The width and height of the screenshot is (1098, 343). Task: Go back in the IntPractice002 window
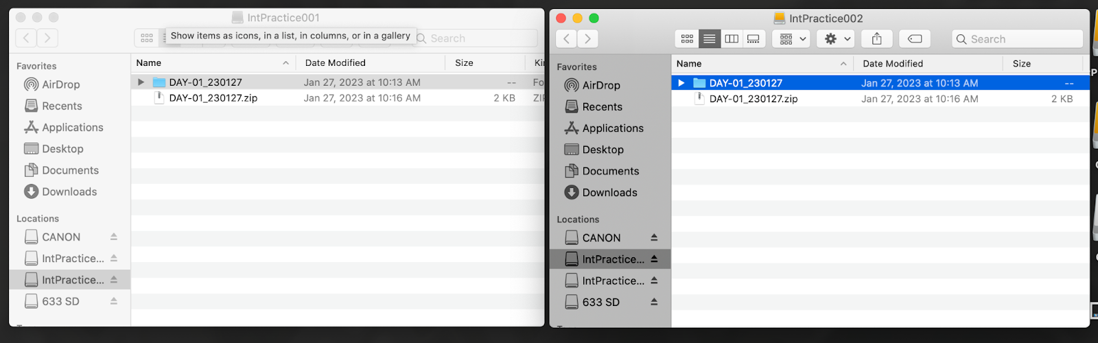[x=566, y=39]
